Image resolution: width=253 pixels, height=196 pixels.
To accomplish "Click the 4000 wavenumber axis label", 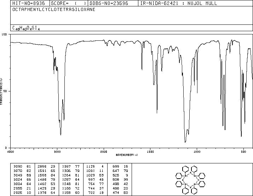I will tap(11, 152).
